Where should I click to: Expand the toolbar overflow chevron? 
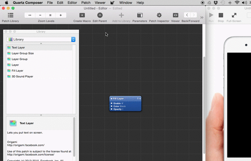pos(202,17)
